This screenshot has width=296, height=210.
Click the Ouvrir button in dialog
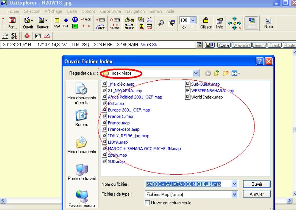(257, 184)
